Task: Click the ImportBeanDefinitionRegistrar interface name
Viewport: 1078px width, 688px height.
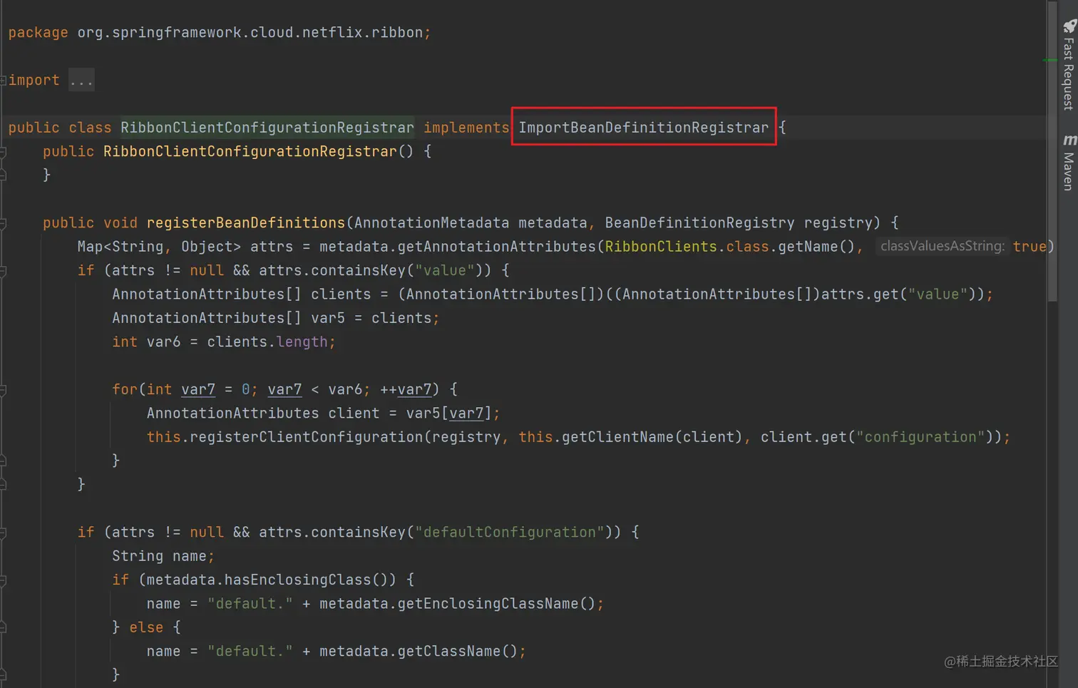Action: [644, 128]
